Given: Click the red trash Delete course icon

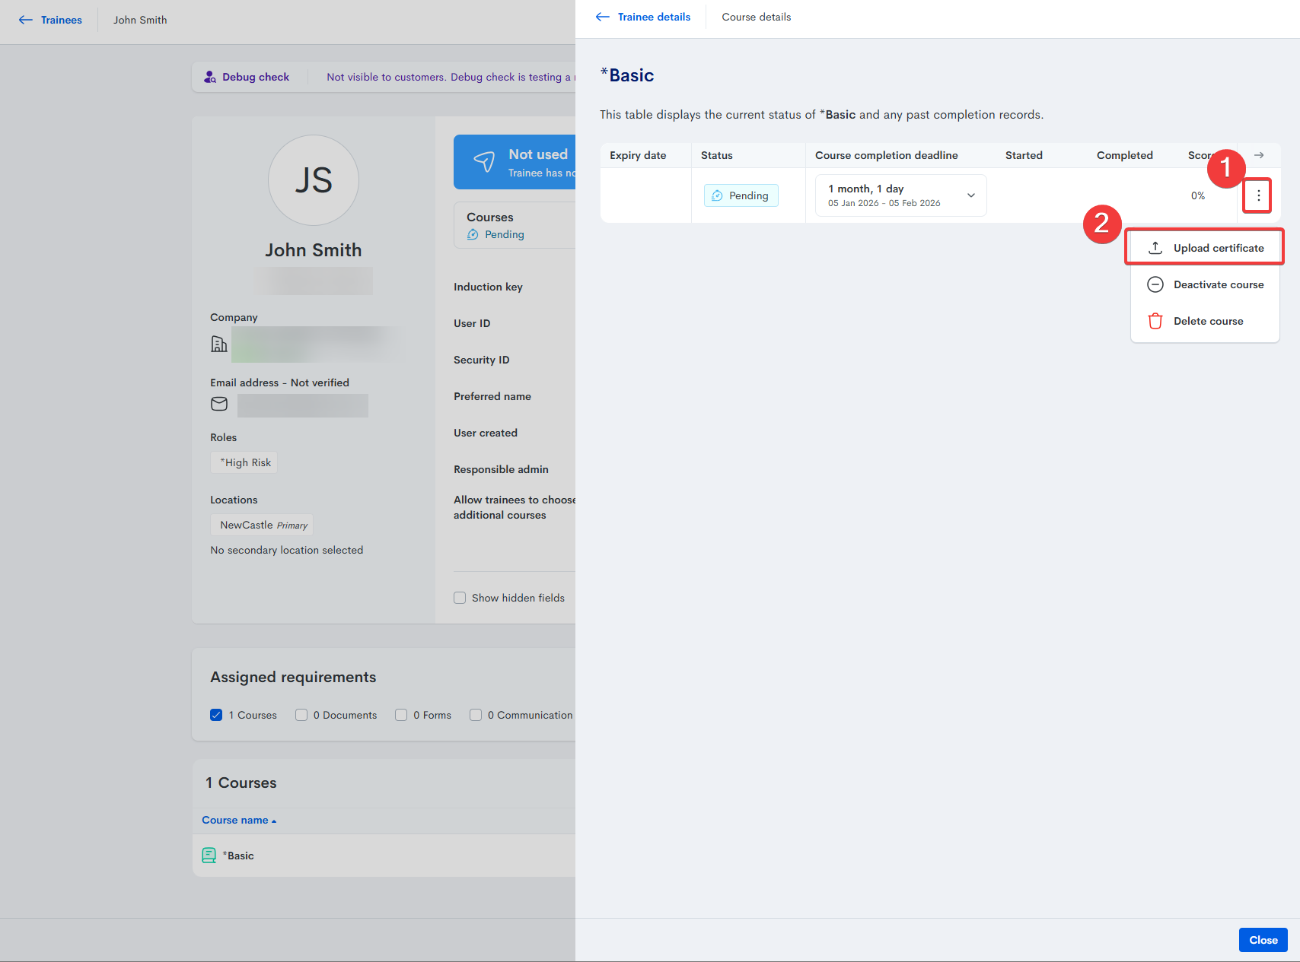Looking at the screenshot, I should click(x=1155, y=321).
